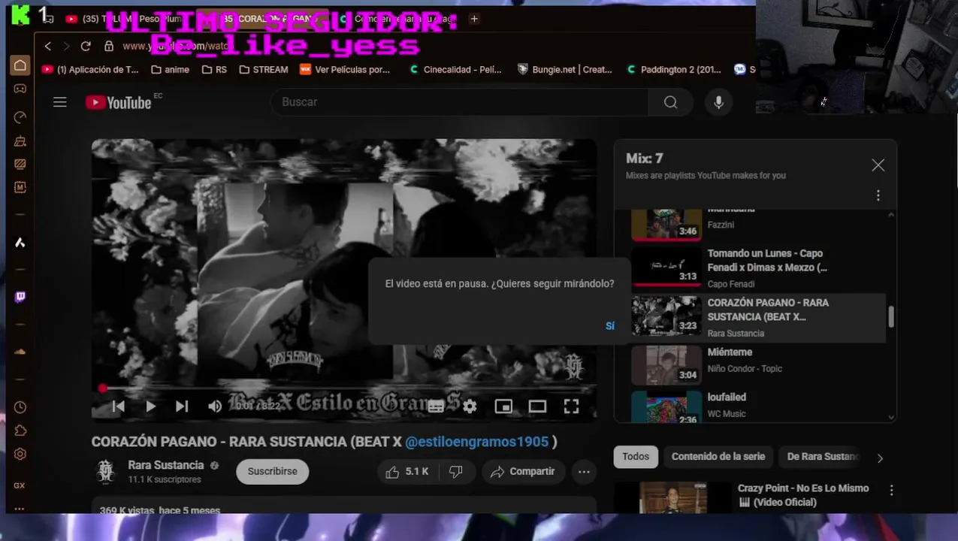Open browsing history clock icon in sidebar
The image size is (958, 541).
point(20,407)
